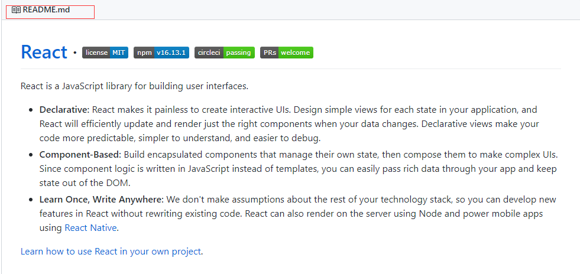Click the bold Component-Based heading text
This screenshot has width=580, height=274.
pos(80,155)
